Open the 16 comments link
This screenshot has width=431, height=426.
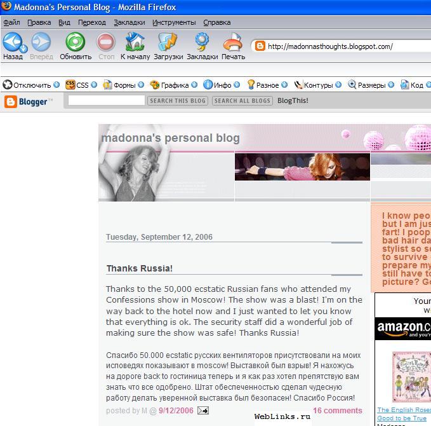click(337, 411)
